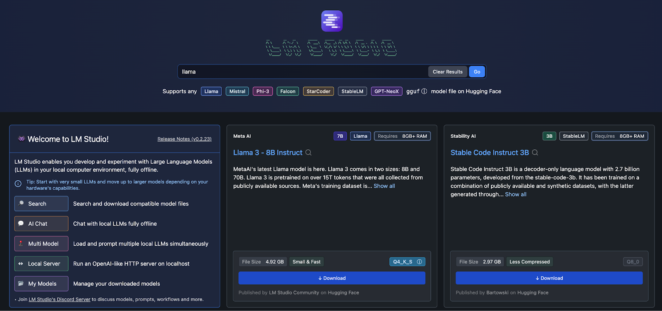Open the Release Notes (v0.2.23) link
The image size is (662, 311).
pos(185,139)
